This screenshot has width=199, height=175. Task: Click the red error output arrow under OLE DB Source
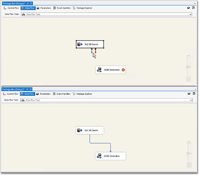coord(96,51)
